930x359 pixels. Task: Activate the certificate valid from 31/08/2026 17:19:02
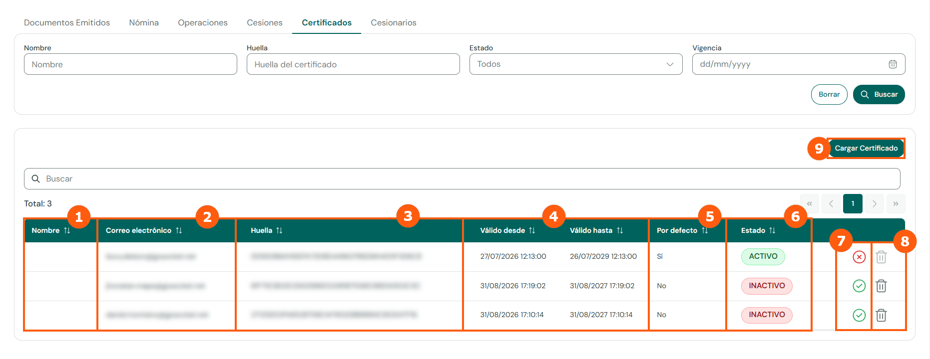(x=859, y=286)
